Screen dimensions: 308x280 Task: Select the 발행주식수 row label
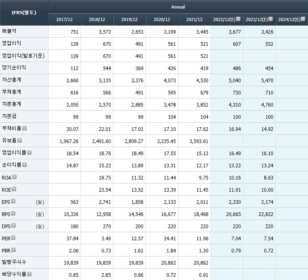click(14, 262)
